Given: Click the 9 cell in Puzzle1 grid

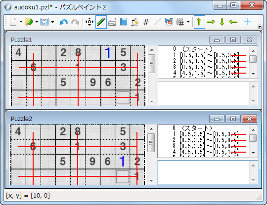Looking at the screenshot, I should [93, 82].
